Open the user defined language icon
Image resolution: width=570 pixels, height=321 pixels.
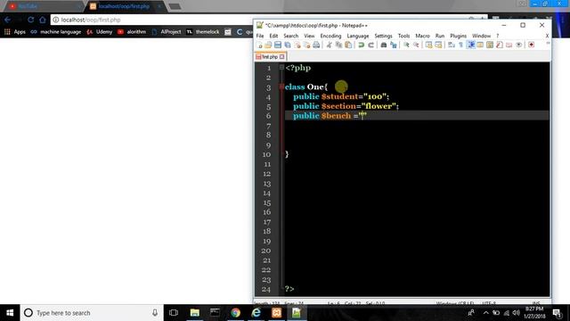coord(480,45)
